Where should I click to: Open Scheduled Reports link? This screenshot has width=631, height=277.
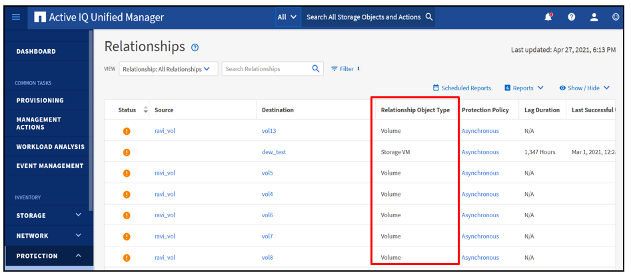point(462,88)
